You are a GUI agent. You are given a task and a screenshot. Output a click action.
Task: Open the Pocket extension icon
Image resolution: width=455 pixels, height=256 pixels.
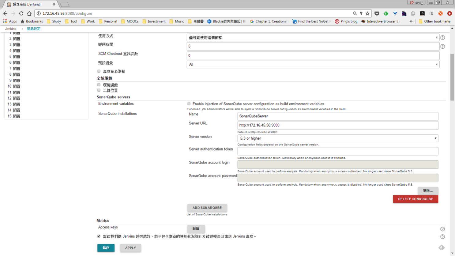377,13
